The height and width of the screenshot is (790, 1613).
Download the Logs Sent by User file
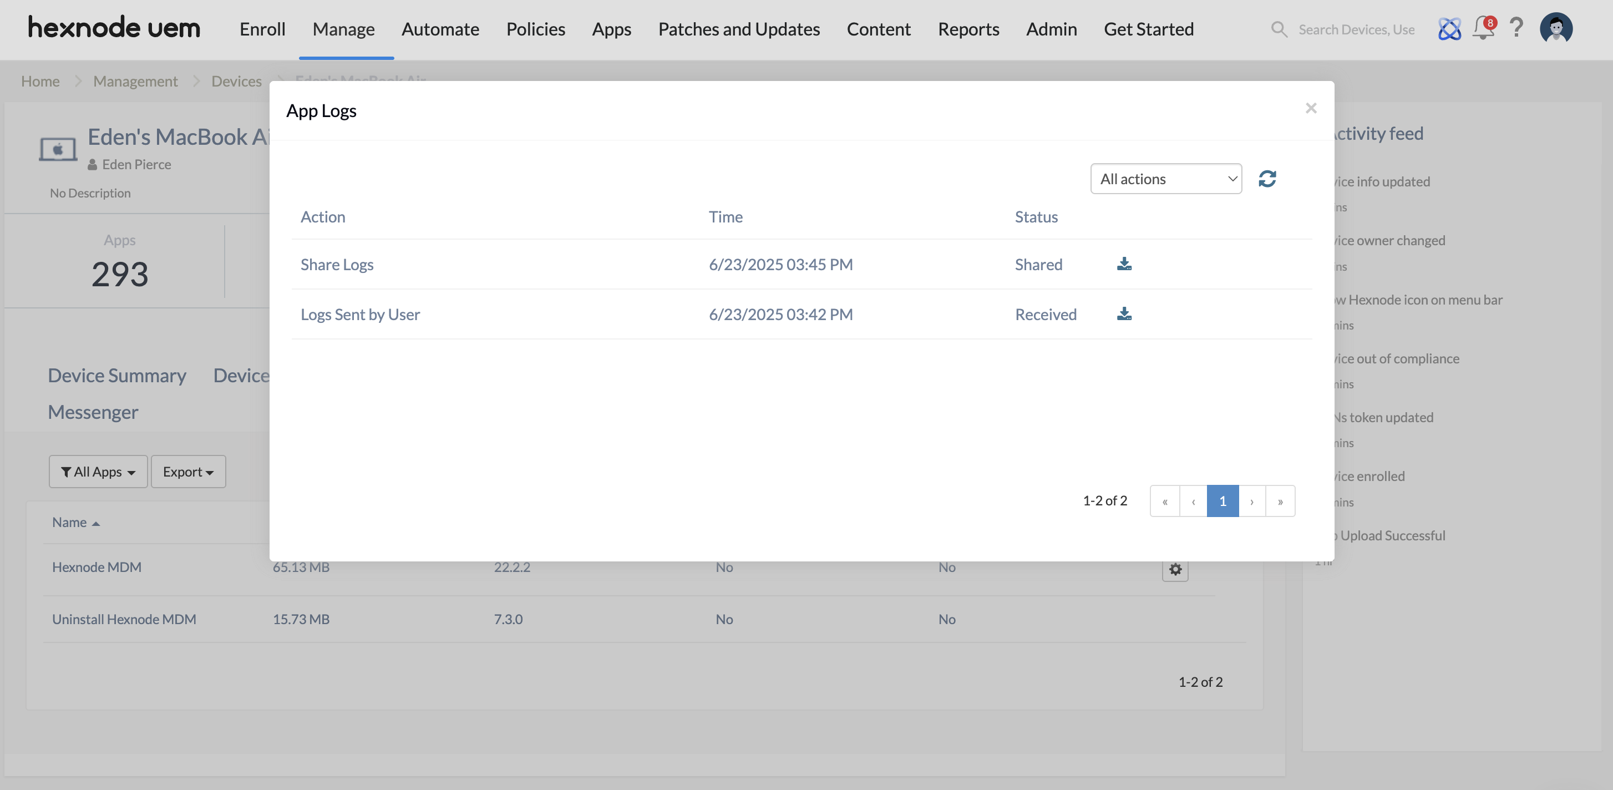[1124, 314]
